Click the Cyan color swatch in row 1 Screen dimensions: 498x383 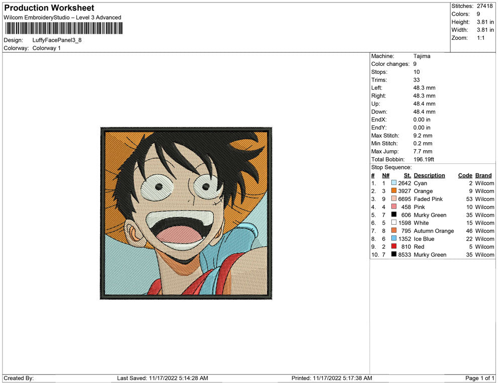point(394,183)
